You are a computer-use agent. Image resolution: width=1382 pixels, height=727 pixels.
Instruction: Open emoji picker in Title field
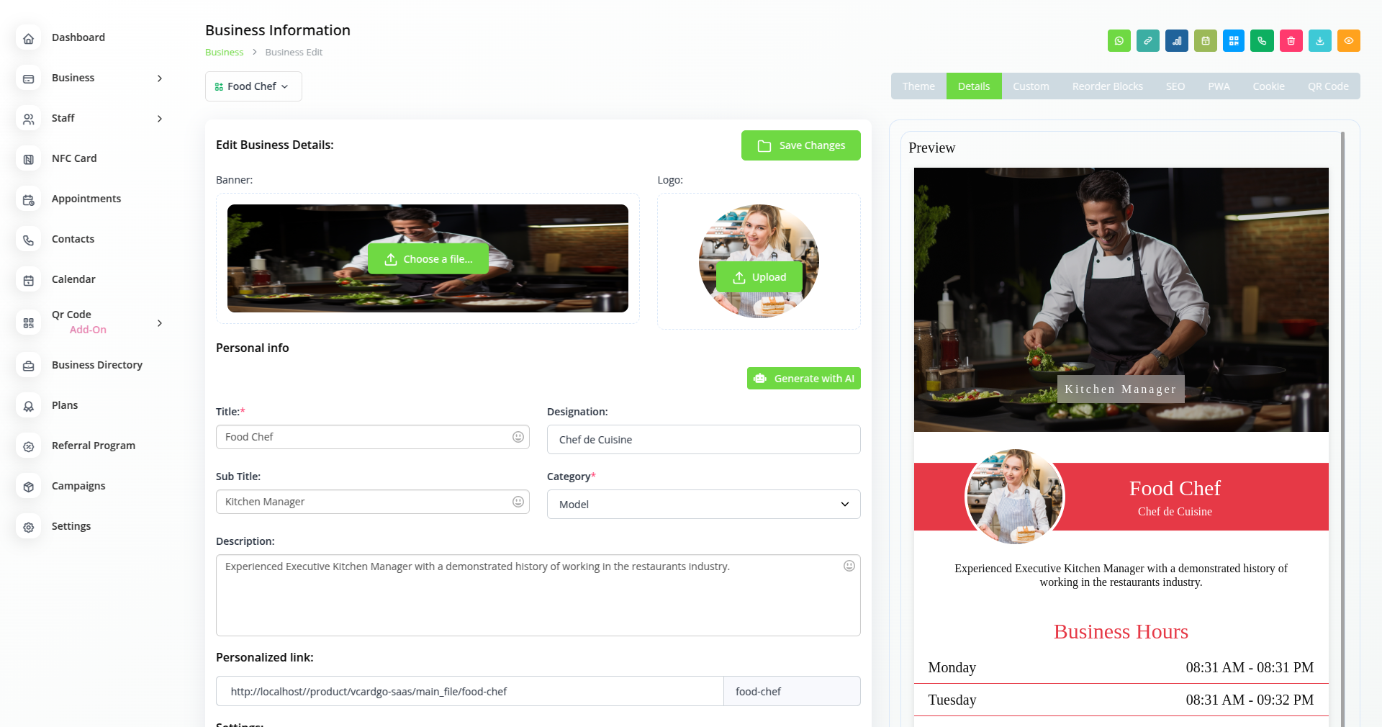tap(518, 437)
